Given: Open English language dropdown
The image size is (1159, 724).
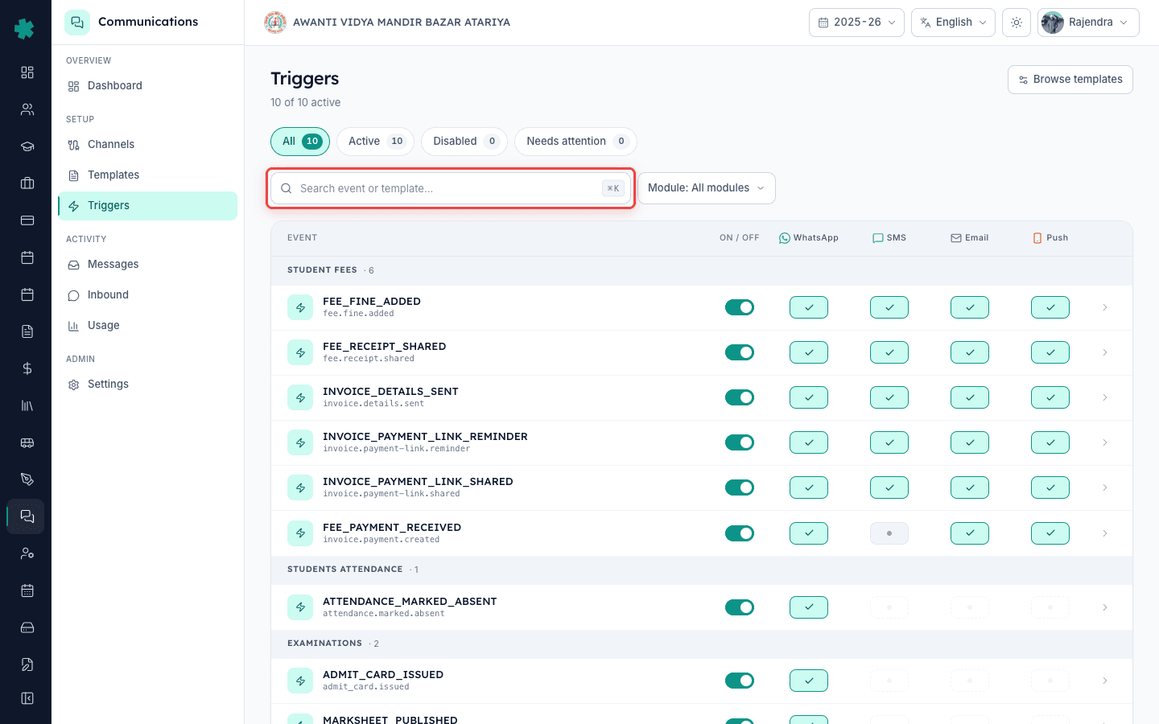Looking at the screenshot, I should 953,23.
